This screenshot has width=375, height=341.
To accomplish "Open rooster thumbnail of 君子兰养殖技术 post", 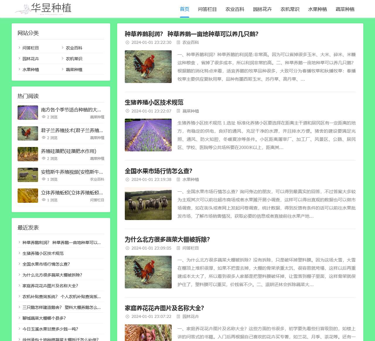I will tap(28, 133).
